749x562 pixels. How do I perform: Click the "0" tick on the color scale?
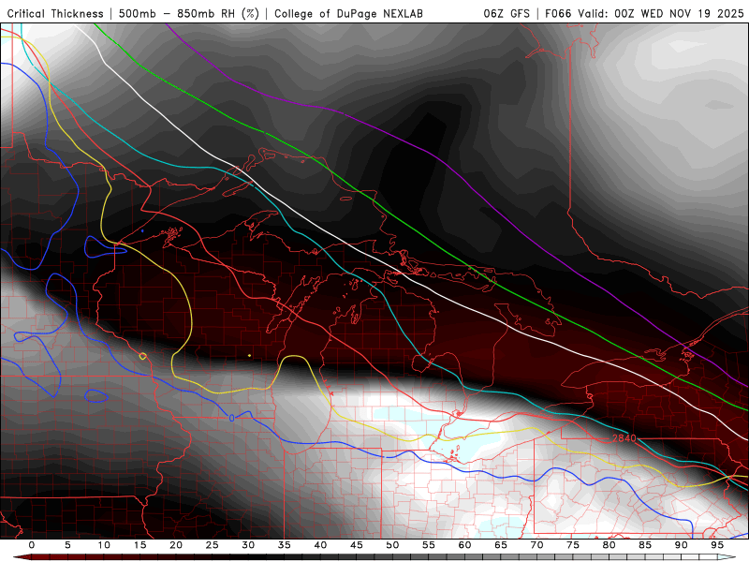pos(32,545)
